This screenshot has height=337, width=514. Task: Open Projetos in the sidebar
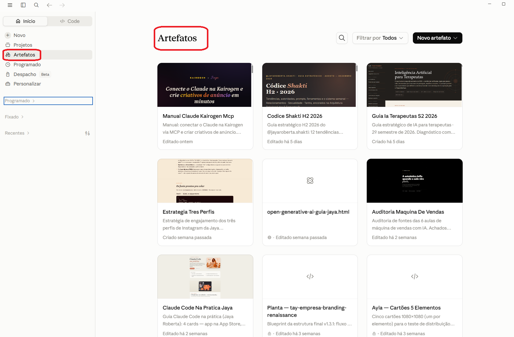coord(48,45)
